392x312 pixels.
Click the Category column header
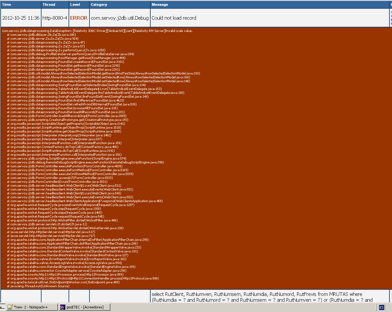(x=120, y=5)
